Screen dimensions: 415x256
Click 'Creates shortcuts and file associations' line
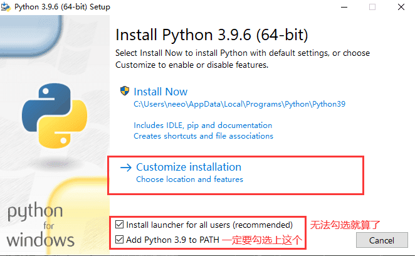pos(203,136)
